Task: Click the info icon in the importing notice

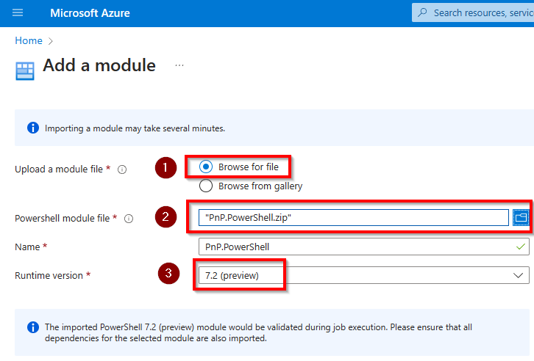Action: pos(33,128)
